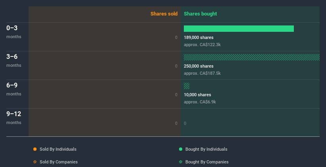Viewport: 326px width, 167px height.
Task: Click the shares sold 0 in 9–12 months row
Action: (x=176, y=123)
